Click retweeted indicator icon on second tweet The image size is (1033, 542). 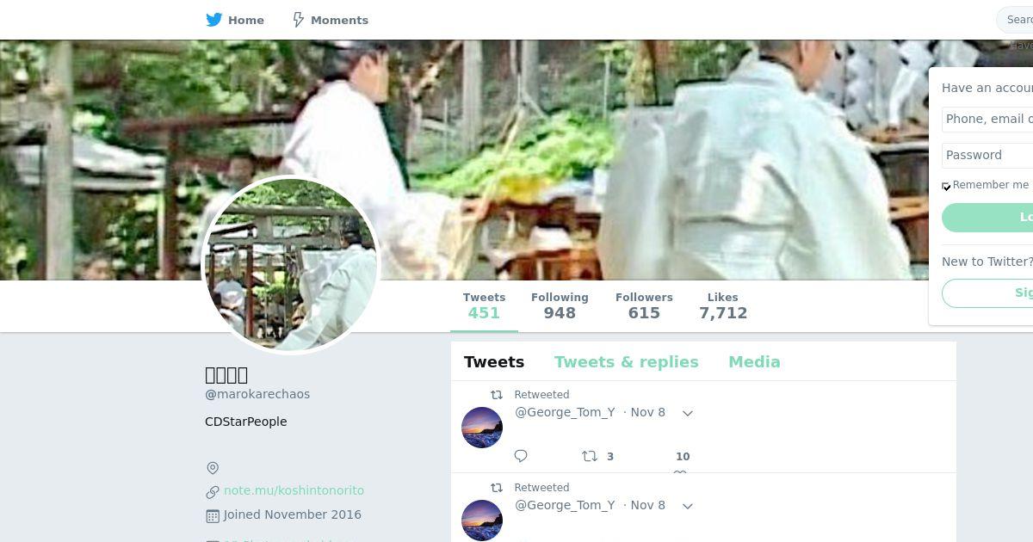497,488
